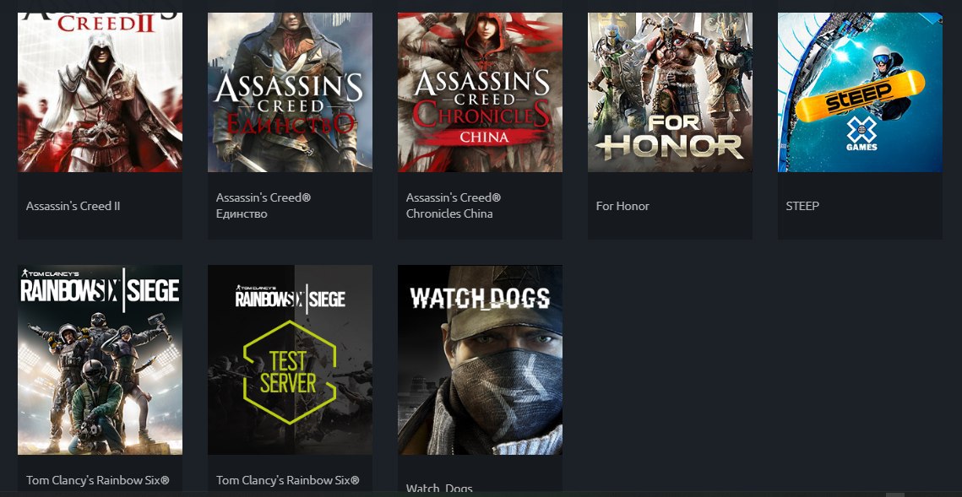Select the For Honor game cover
Viewport: 962px width, 497px height.
pos(670,92)
